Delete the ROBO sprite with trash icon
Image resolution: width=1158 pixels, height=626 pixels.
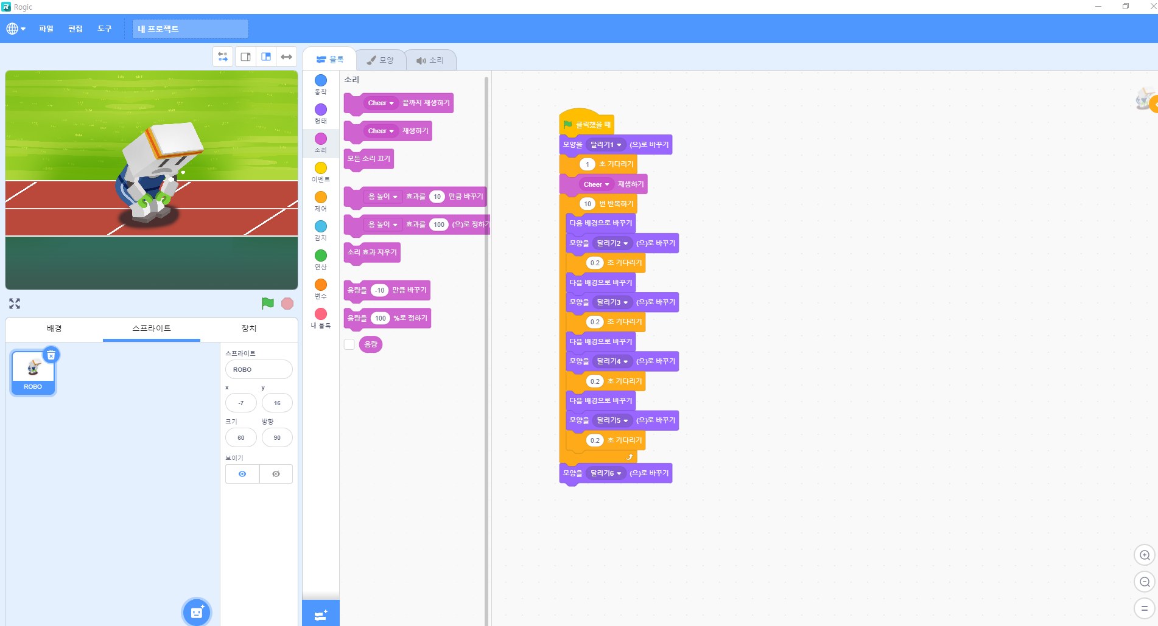coord(52,355)
